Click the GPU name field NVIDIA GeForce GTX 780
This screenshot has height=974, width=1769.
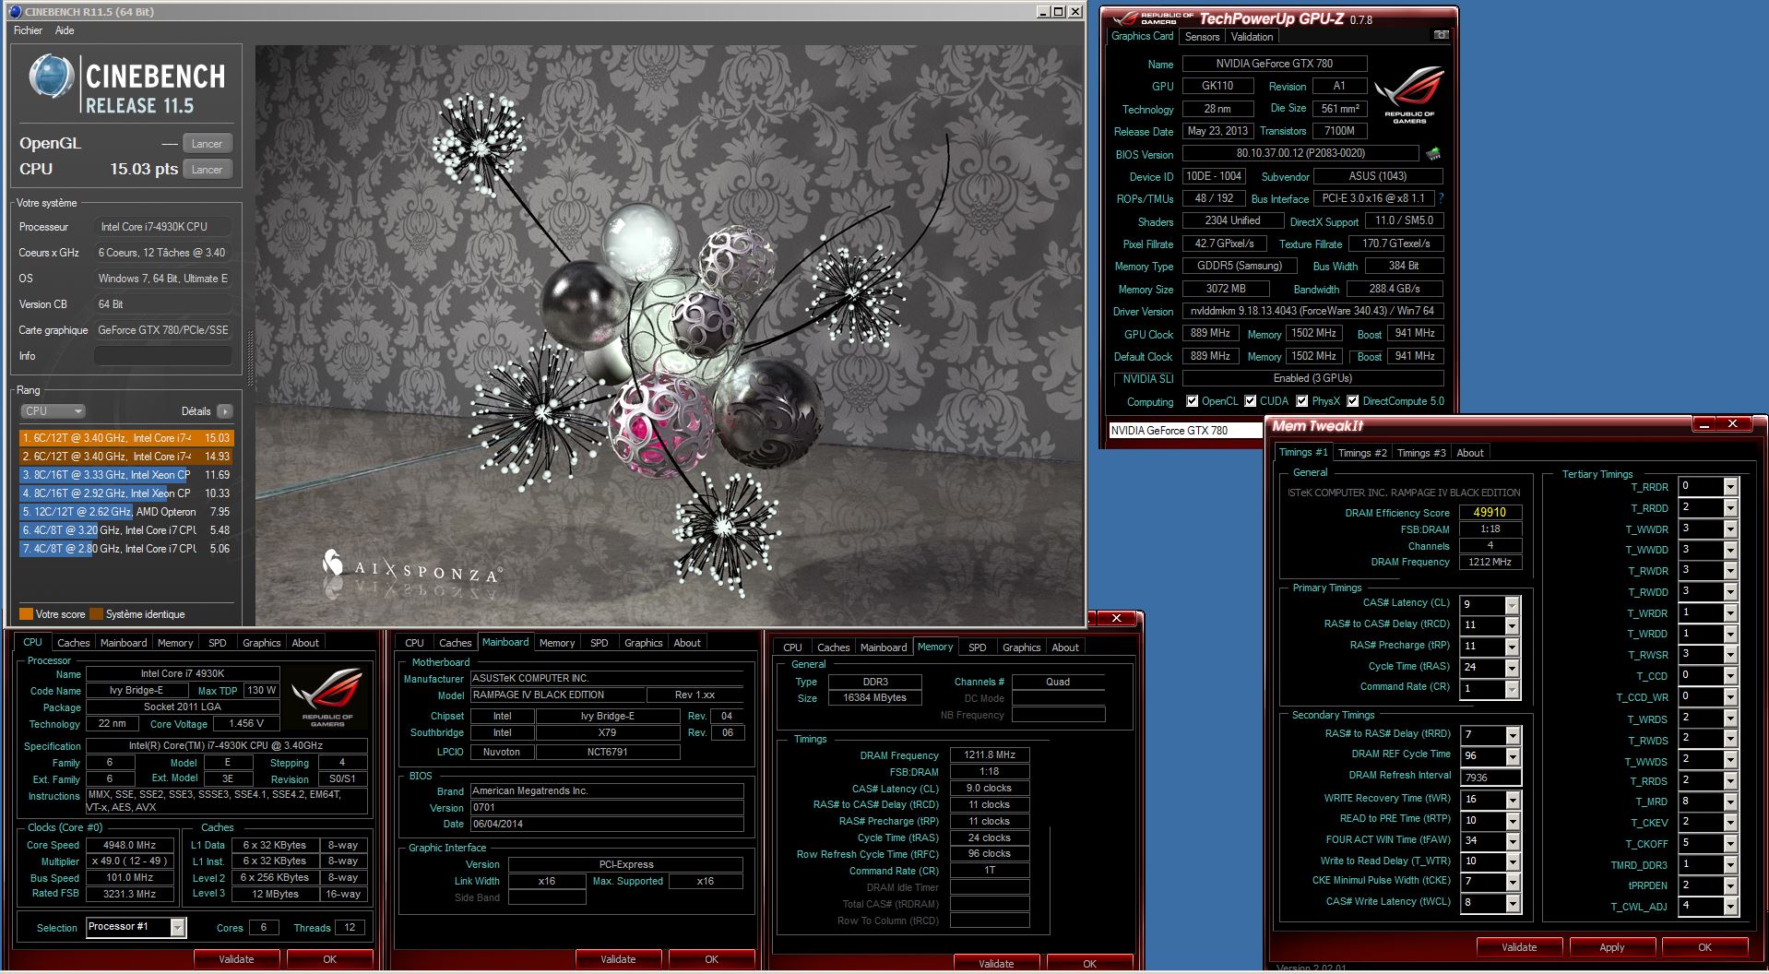(1274, 64)
